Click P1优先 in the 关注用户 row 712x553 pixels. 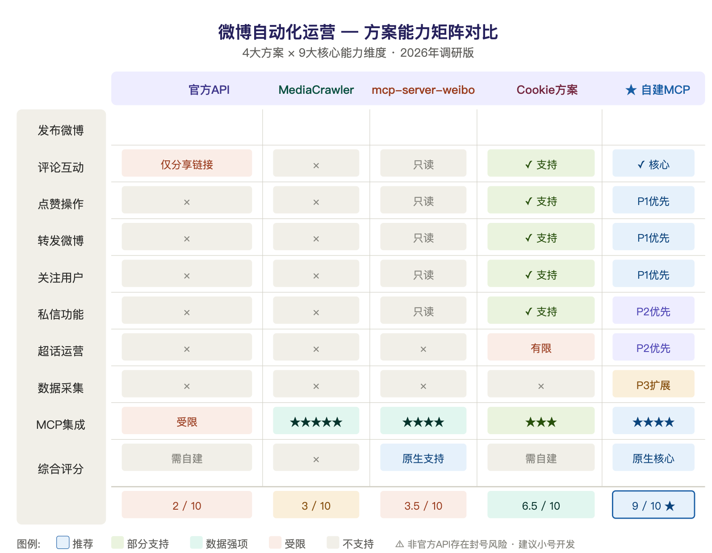653,273
